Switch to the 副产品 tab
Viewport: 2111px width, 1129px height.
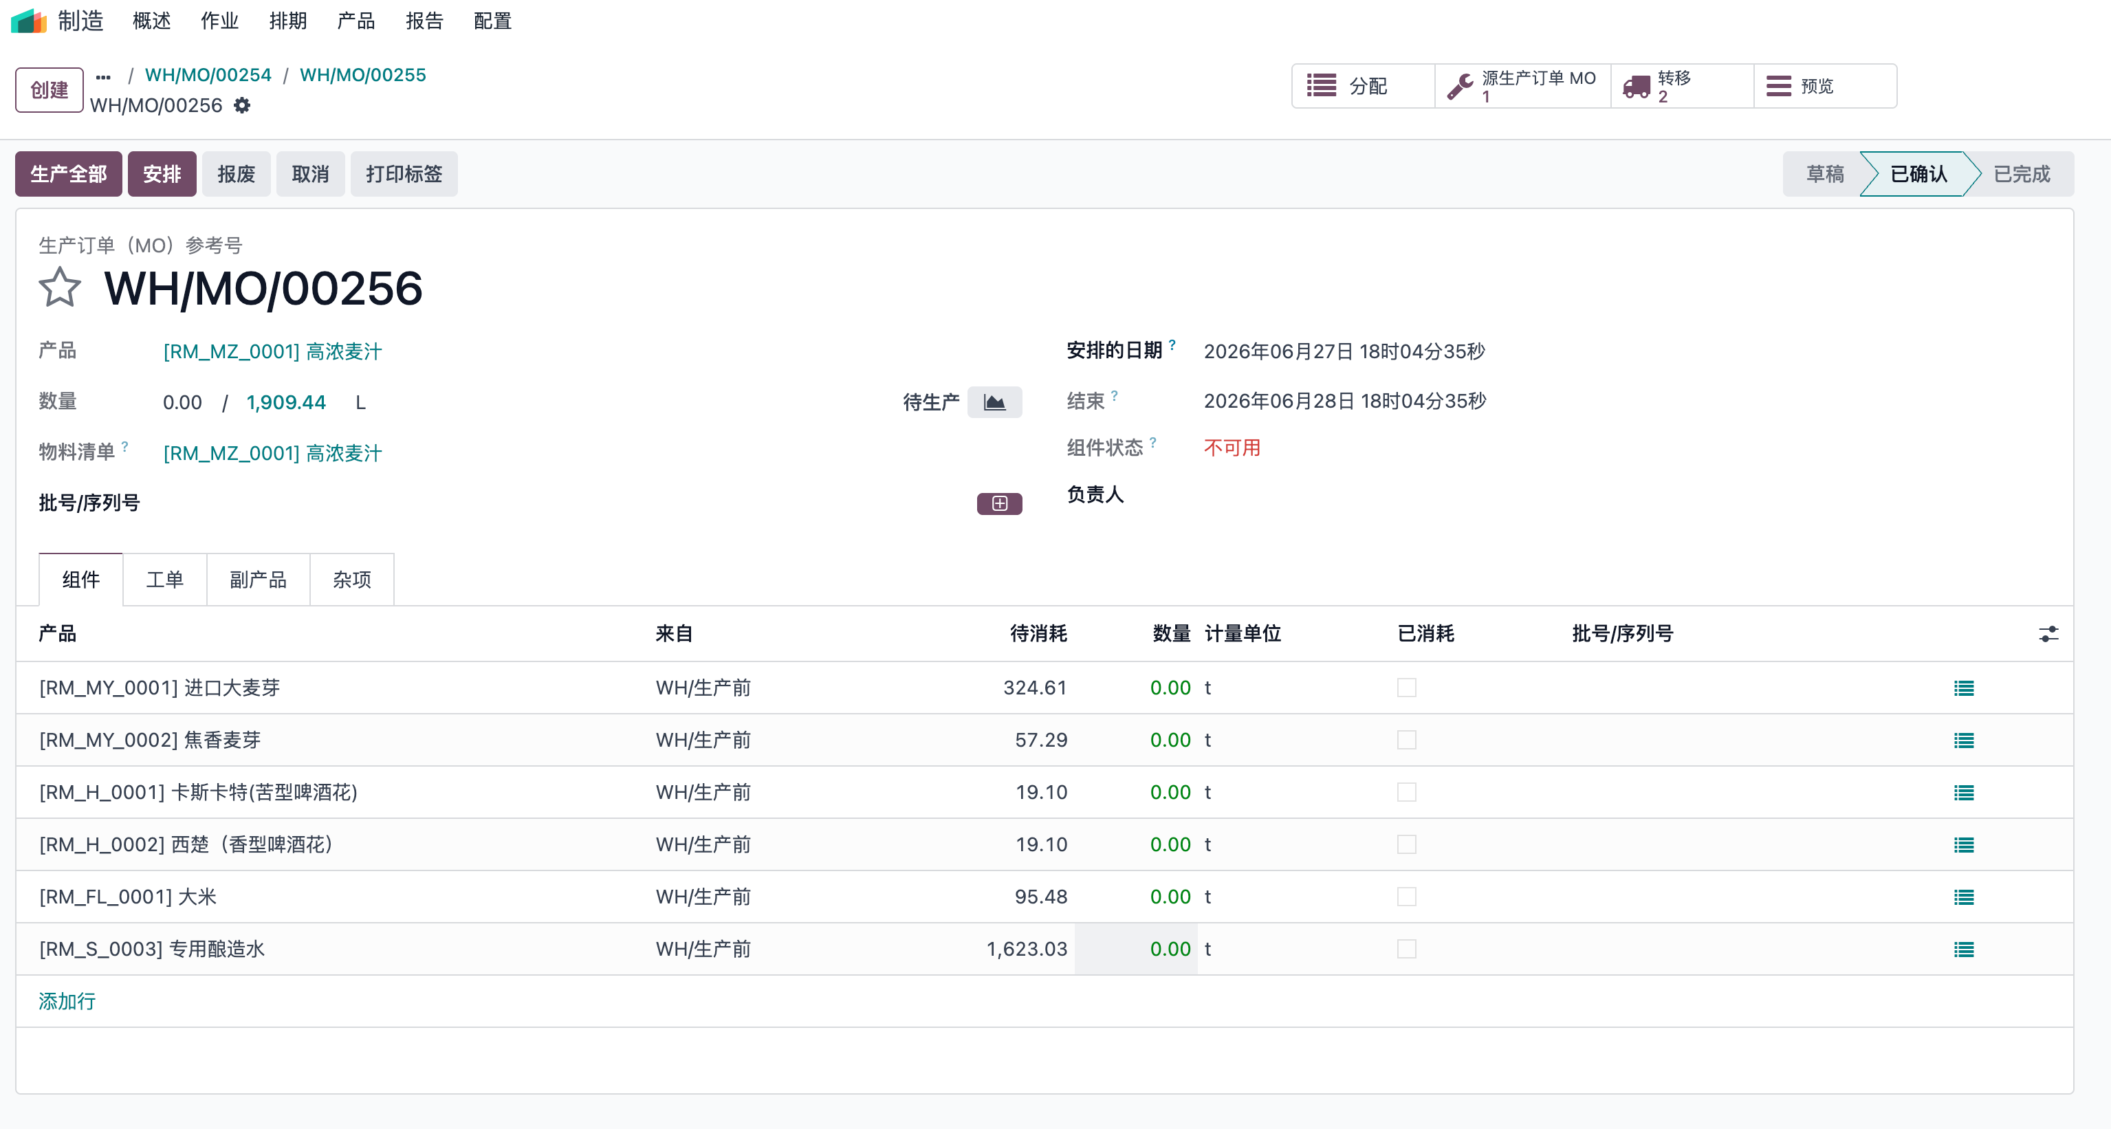click(258, 580)
